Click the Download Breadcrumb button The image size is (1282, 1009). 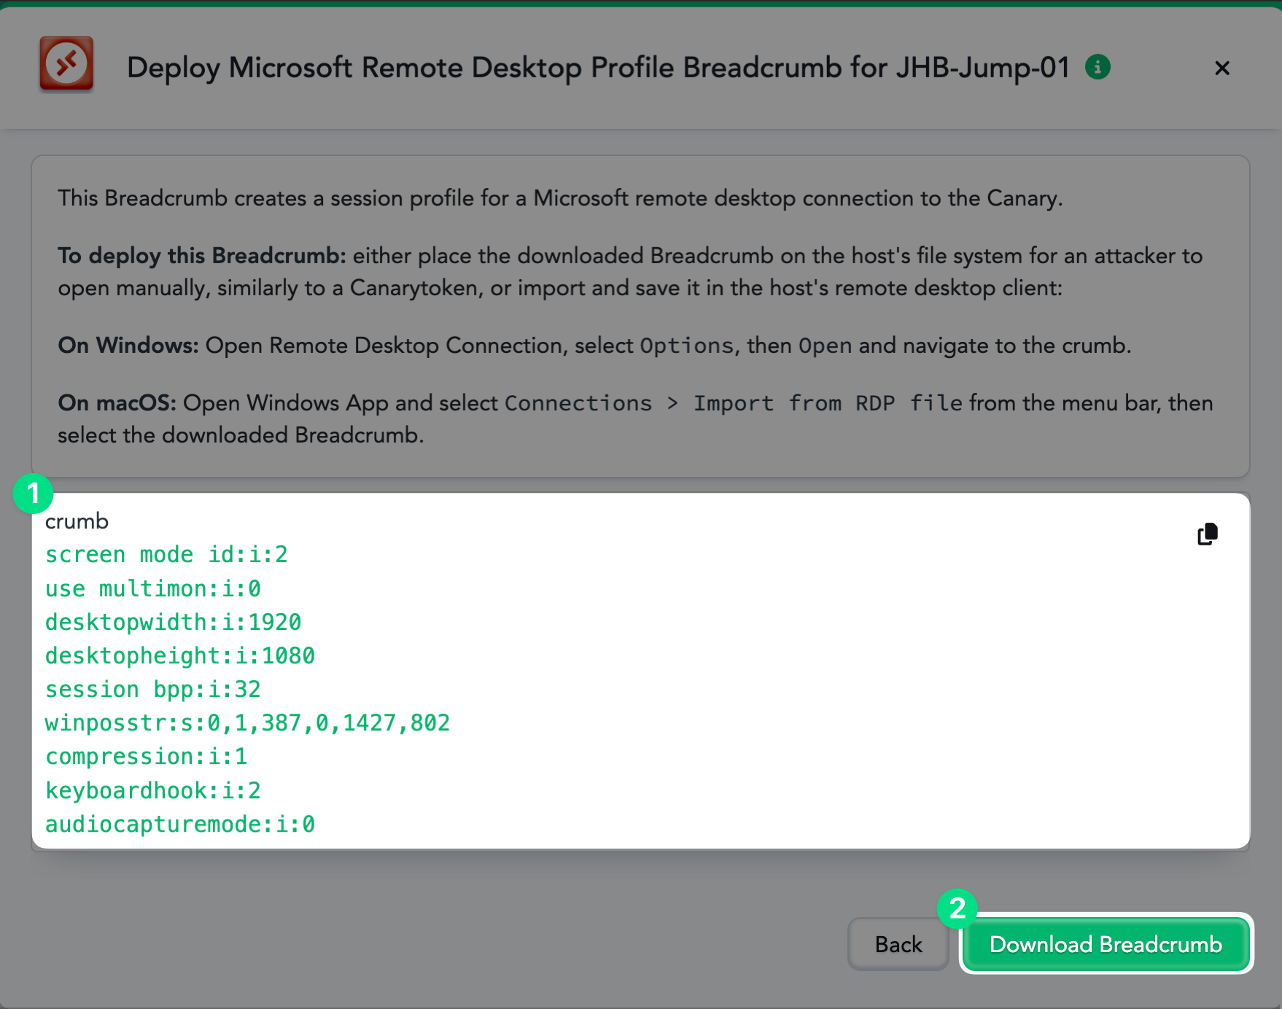coord(1106,944)
